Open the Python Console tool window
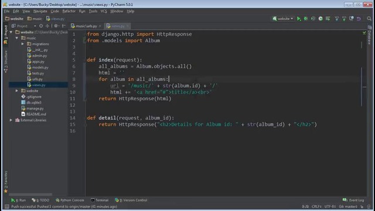This screenshot has width=375, height=211. tap(70, 200)
